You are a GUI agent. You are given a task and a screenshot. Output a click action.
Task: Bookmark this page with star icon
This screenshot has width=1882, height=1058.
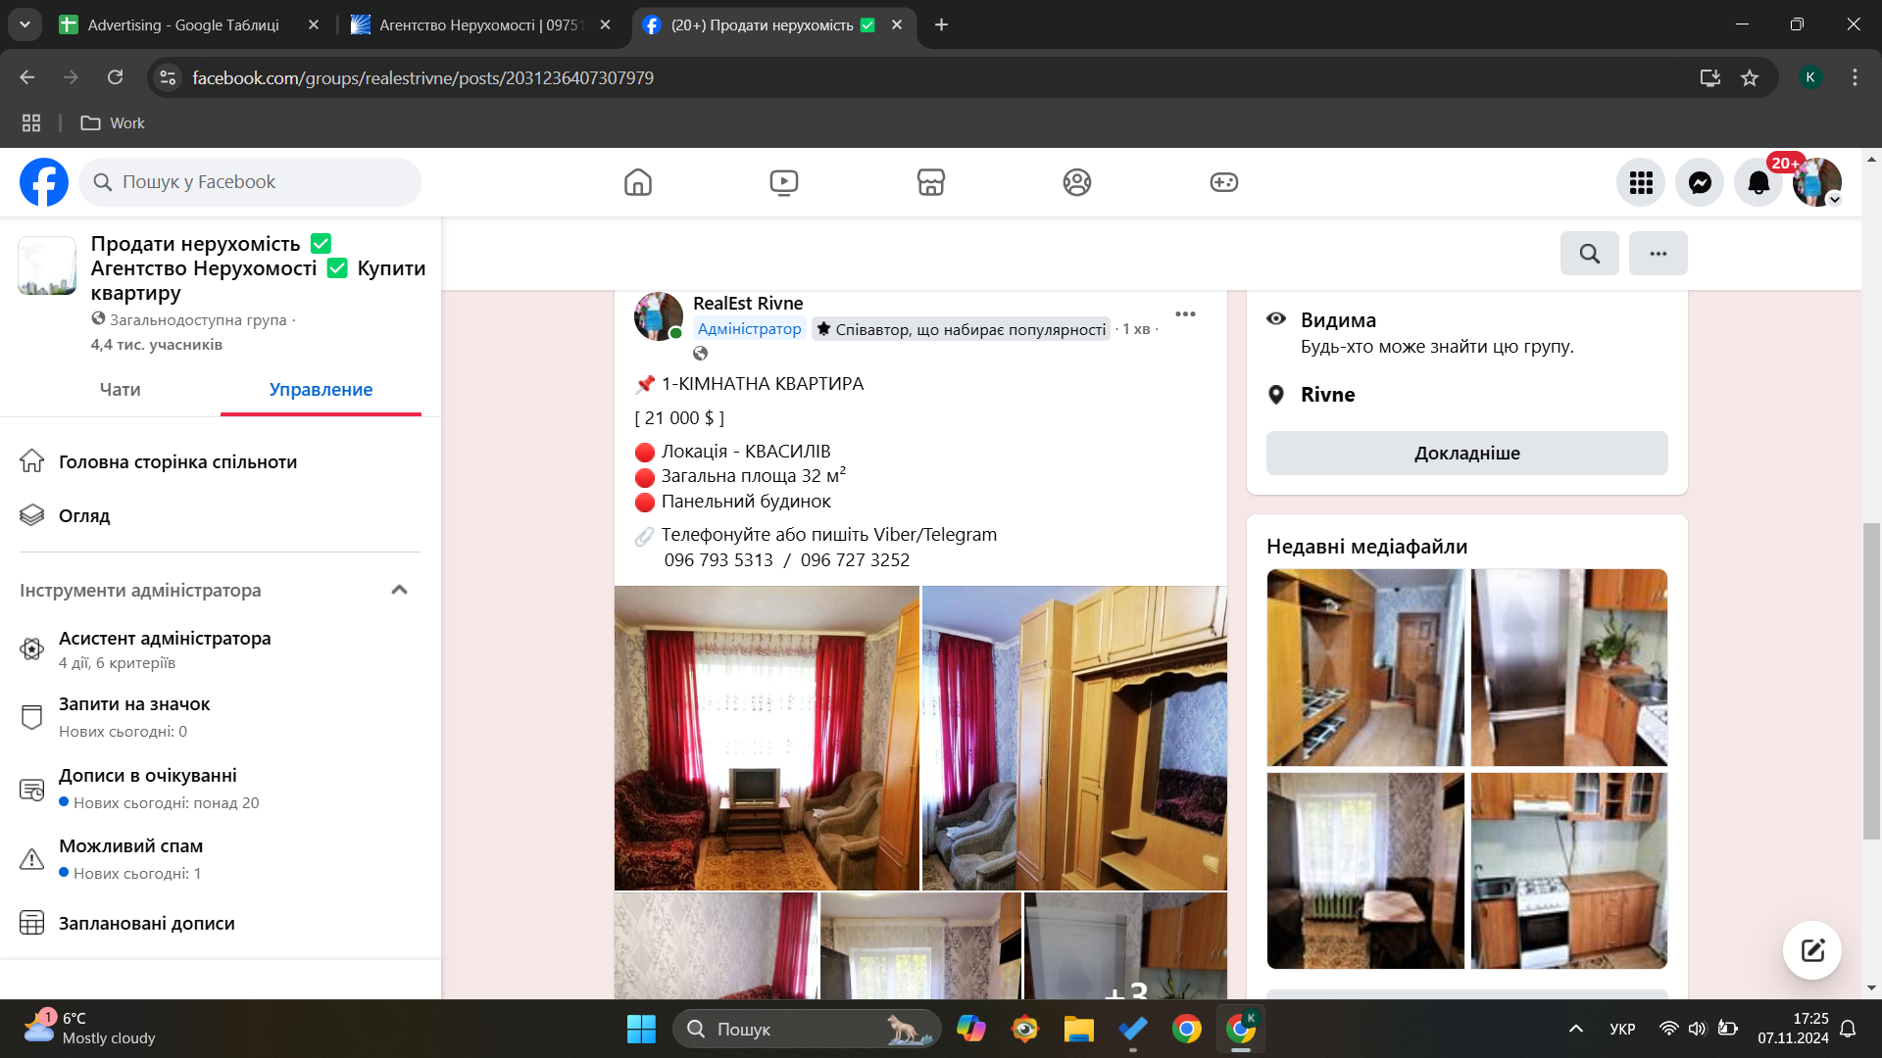[x=1750, y=77]
